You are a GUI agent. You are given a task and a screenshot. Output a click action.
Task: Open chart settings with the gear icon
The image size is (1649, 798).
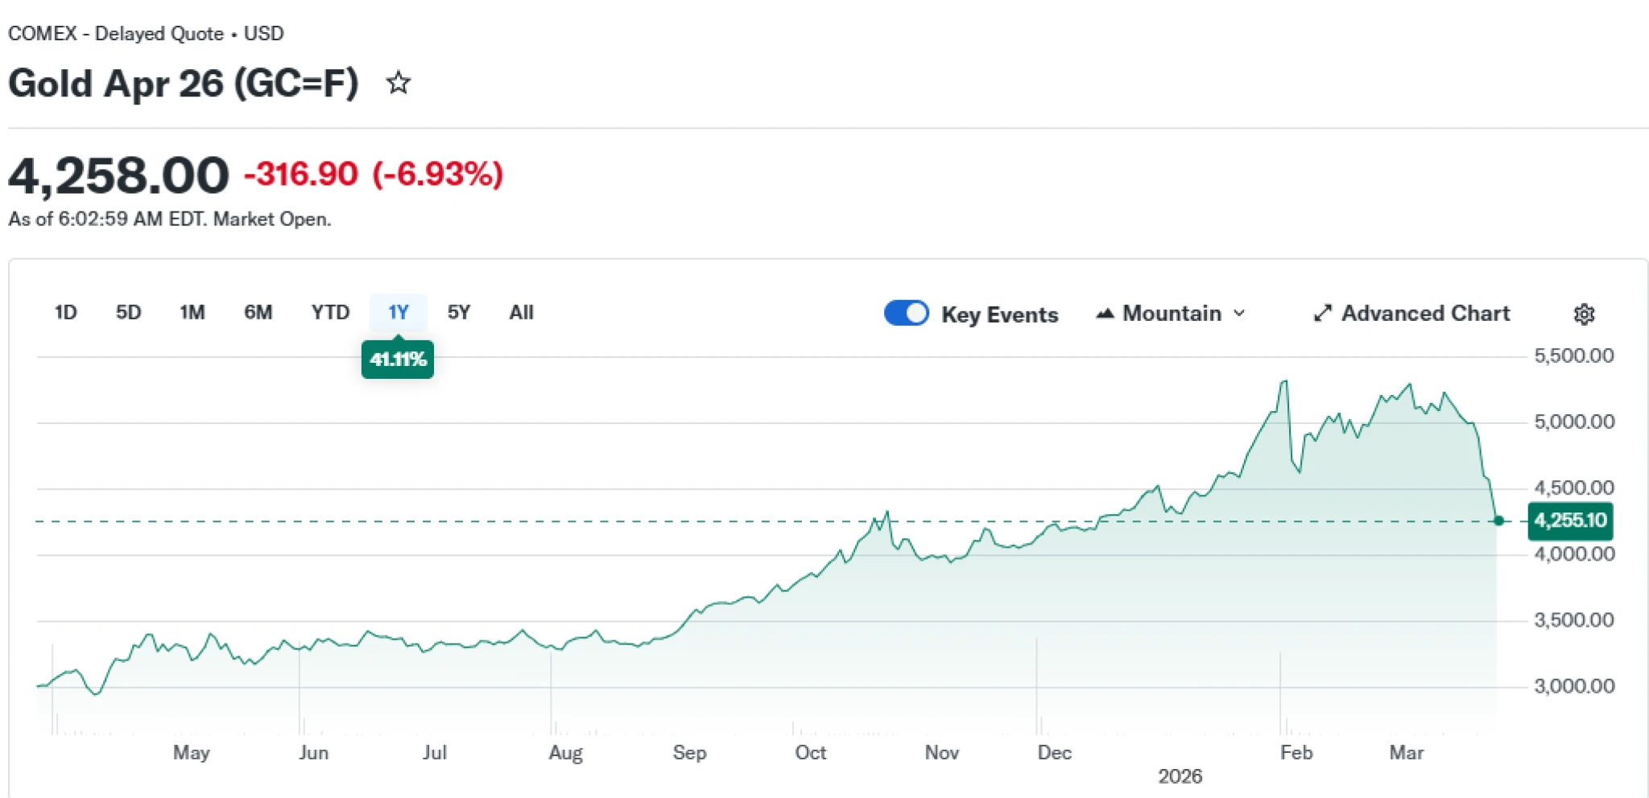coord(1583,314)
